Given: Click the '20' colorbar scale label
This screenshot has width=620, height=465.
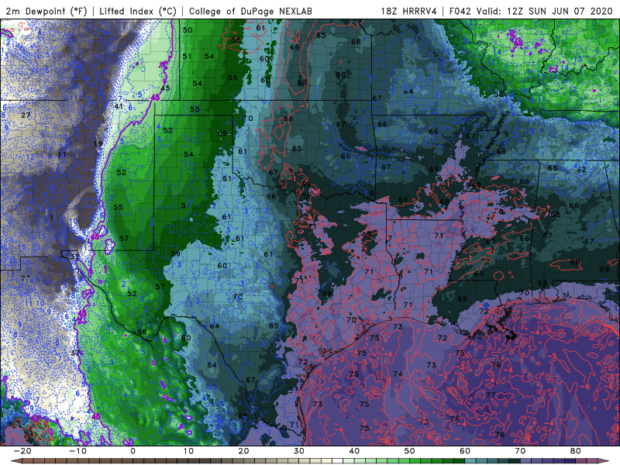Looking at the screenshot, I should 243,451.
